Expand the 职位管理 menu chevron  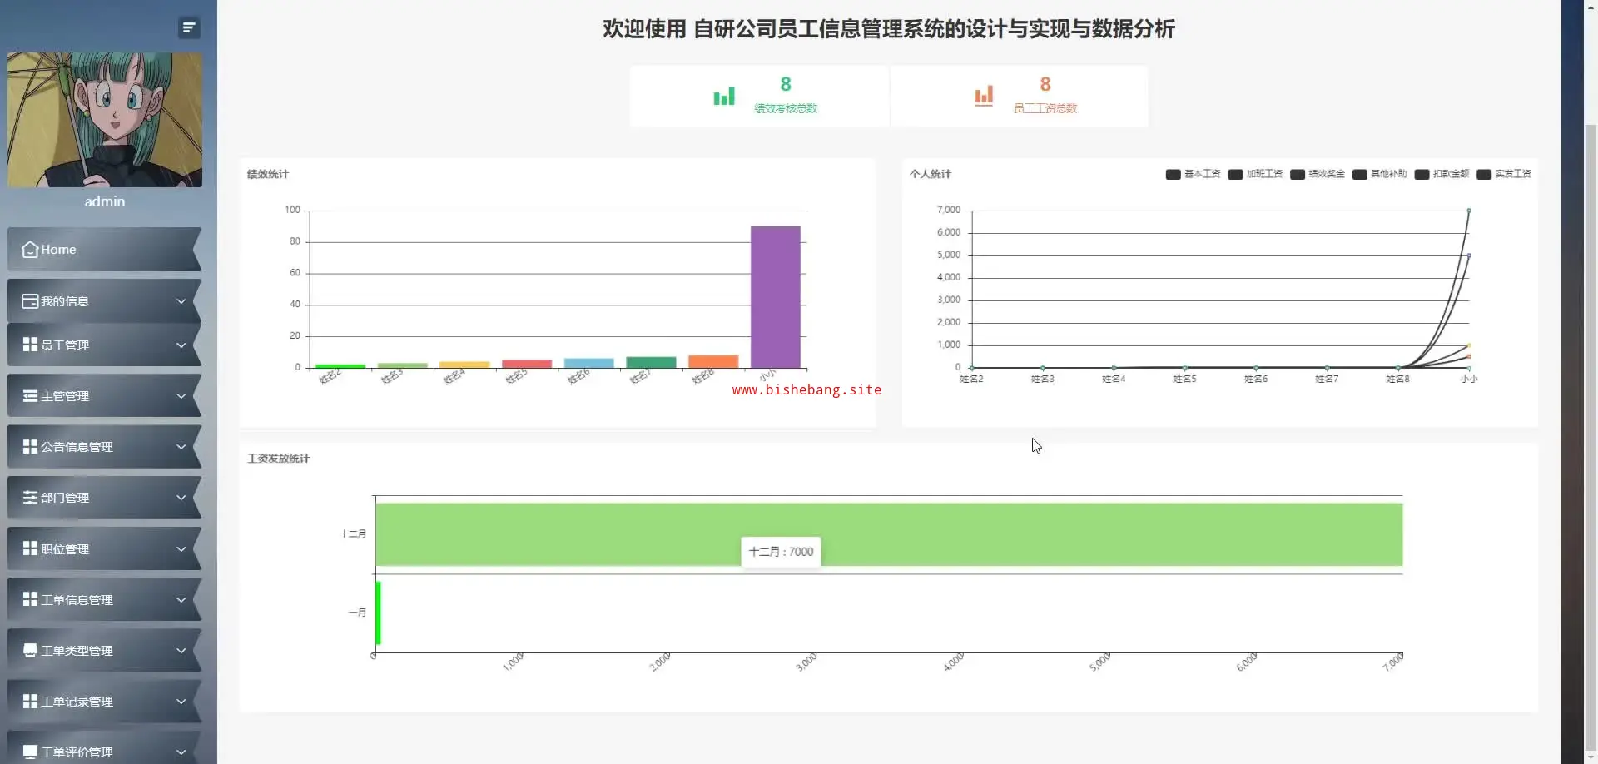[181, 549]
